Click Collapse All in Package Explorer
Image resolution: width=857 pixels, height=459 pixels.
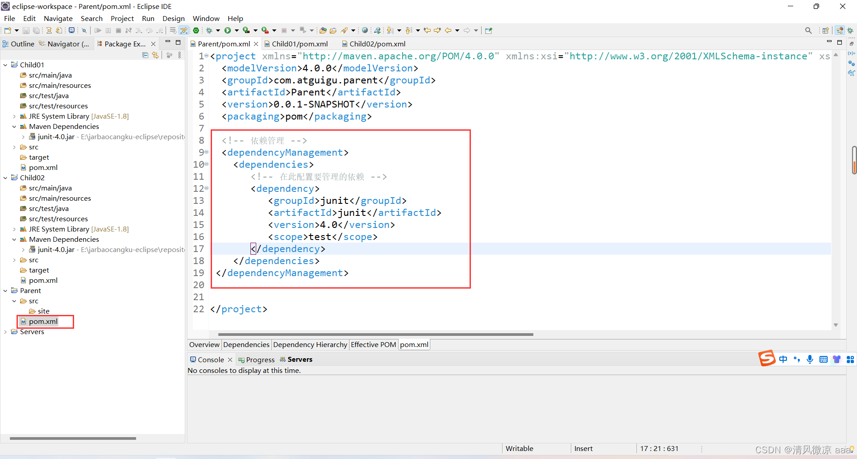coord(145,55)
